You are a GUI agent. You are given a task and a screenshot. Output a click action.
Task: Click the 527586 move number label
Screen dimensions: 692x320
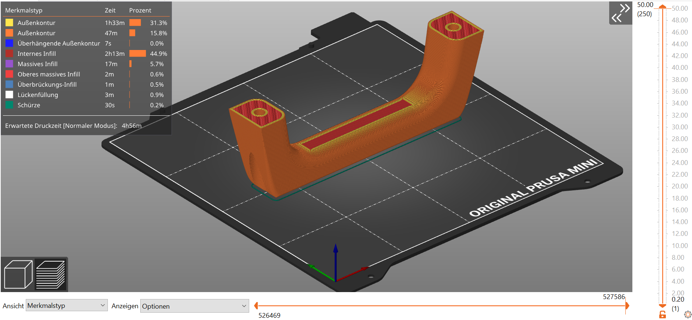[x=614, y=296]
